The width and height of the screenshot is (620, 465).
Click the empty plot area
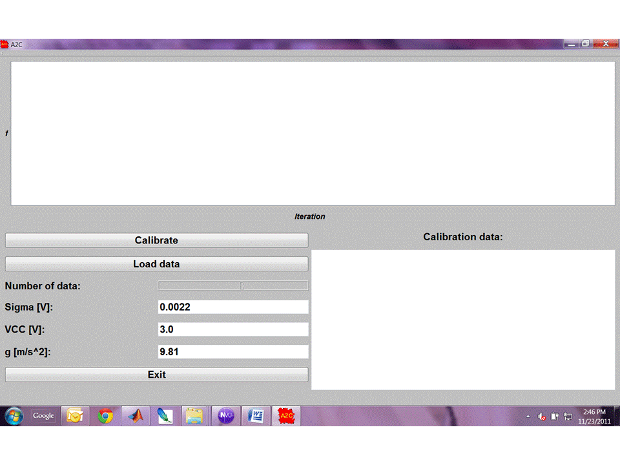pos(313,134)
